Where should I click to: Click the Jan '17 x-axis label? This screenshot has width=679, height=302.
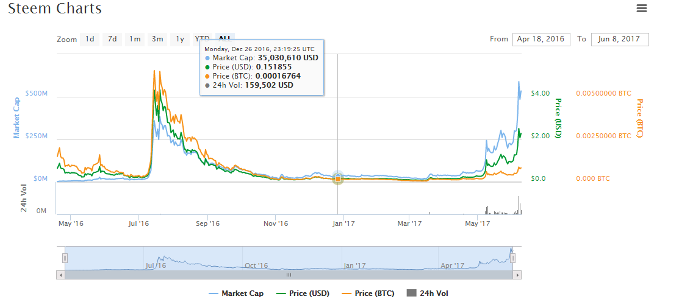pyautogui.click(x=344, y=223)
